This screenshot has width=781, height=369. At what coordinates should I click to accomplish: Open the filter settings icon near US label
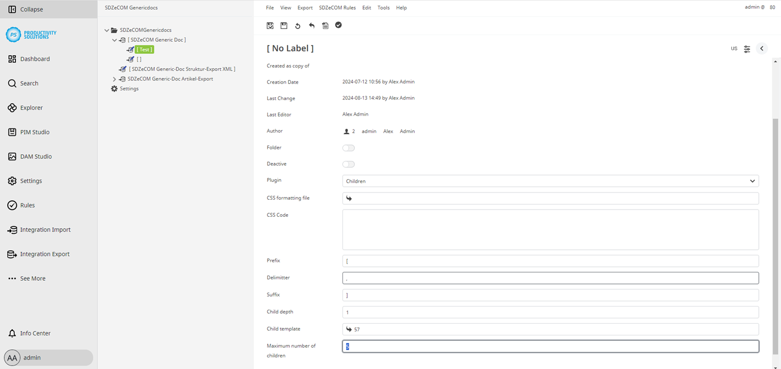pyautogui.click(x=747, y=49)
